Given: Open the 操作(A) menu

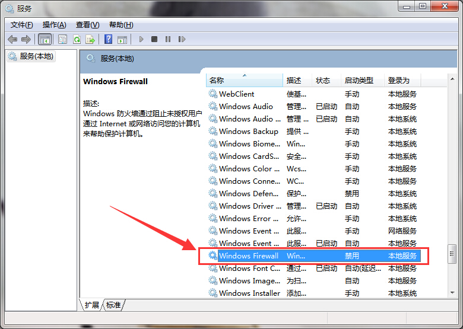Looking at the screenshot, I should tap(54, 25).
